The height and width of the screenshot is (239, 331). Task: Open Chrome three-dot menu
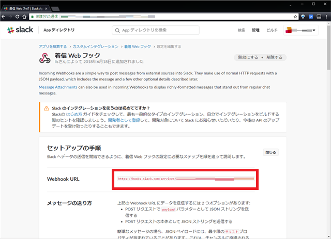(x=326, y=17)
